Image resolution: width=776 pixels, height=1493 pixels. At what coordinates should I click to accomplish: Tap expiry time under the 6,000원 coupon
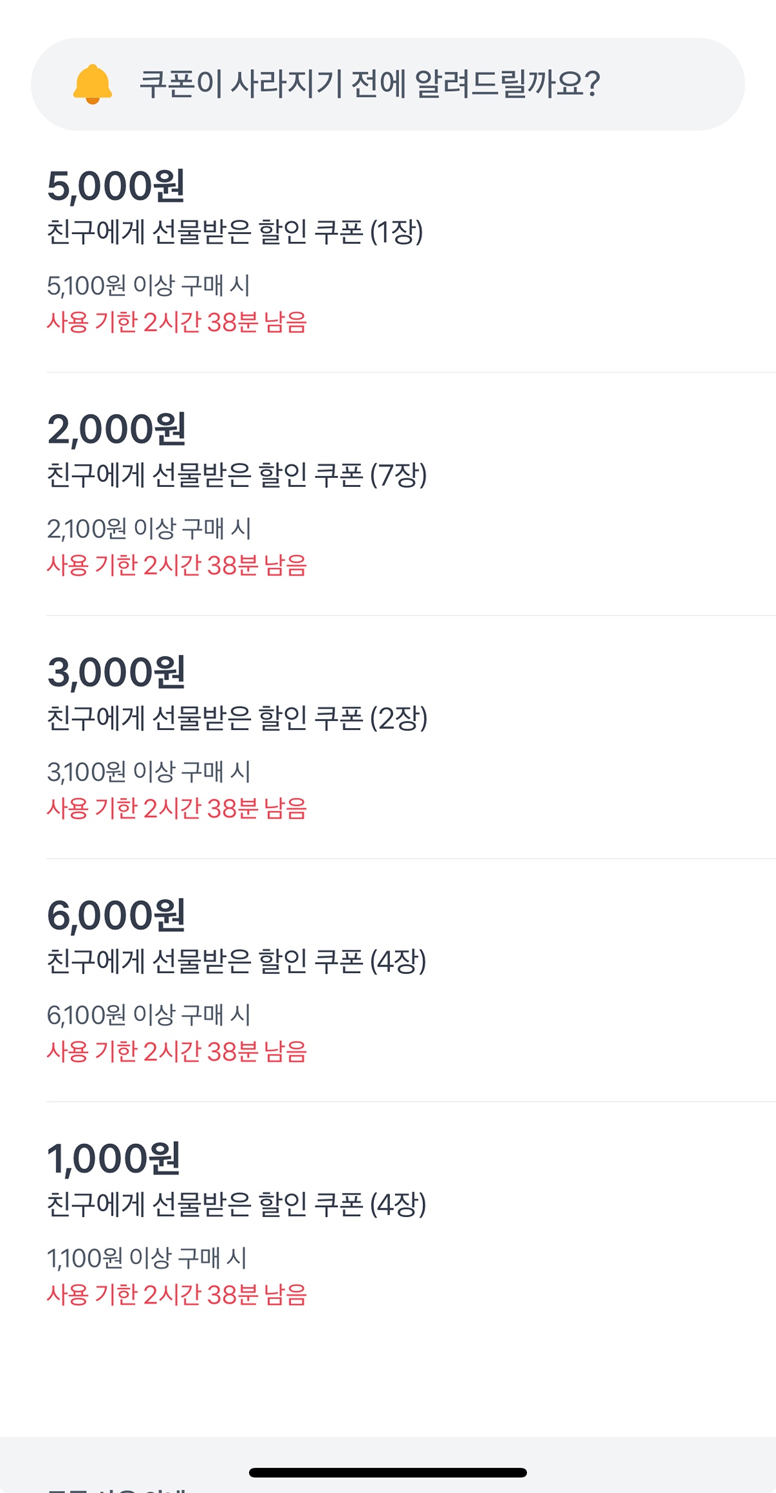click(177, 1051)
